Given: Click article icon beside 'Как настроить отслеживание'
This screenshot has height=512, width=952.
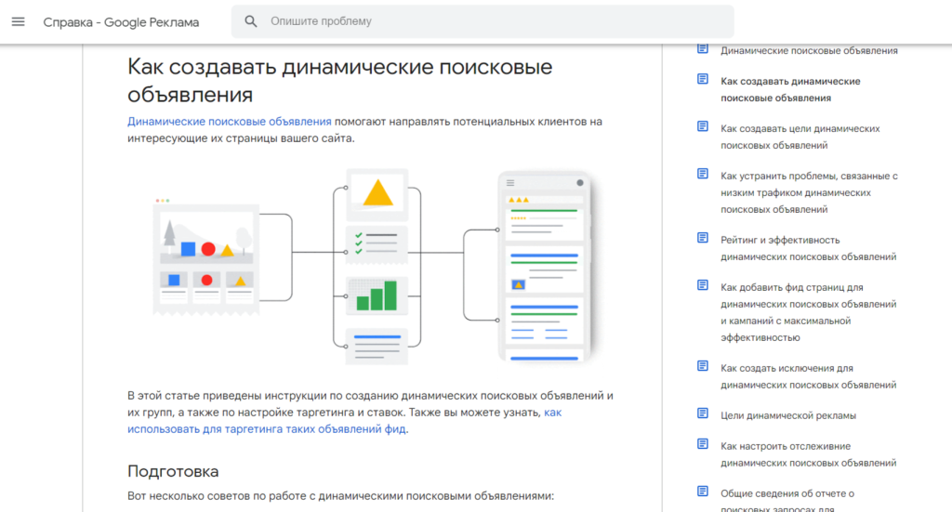Looking at the screenshot, I should tap(703, 444).
